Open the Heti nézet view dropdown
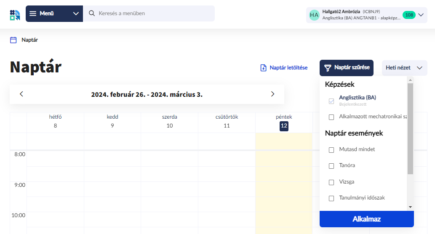The height and width of the screenshot is (234, 435). (x=404, y=68)
